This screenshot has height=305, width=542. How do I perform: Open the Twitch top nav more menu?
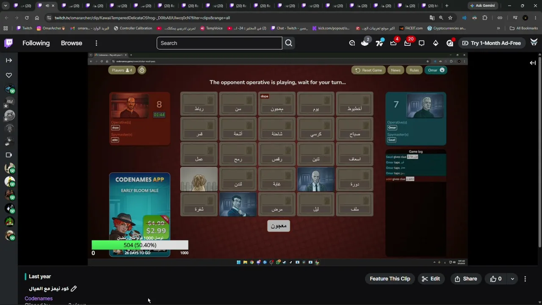coord(96,43)
